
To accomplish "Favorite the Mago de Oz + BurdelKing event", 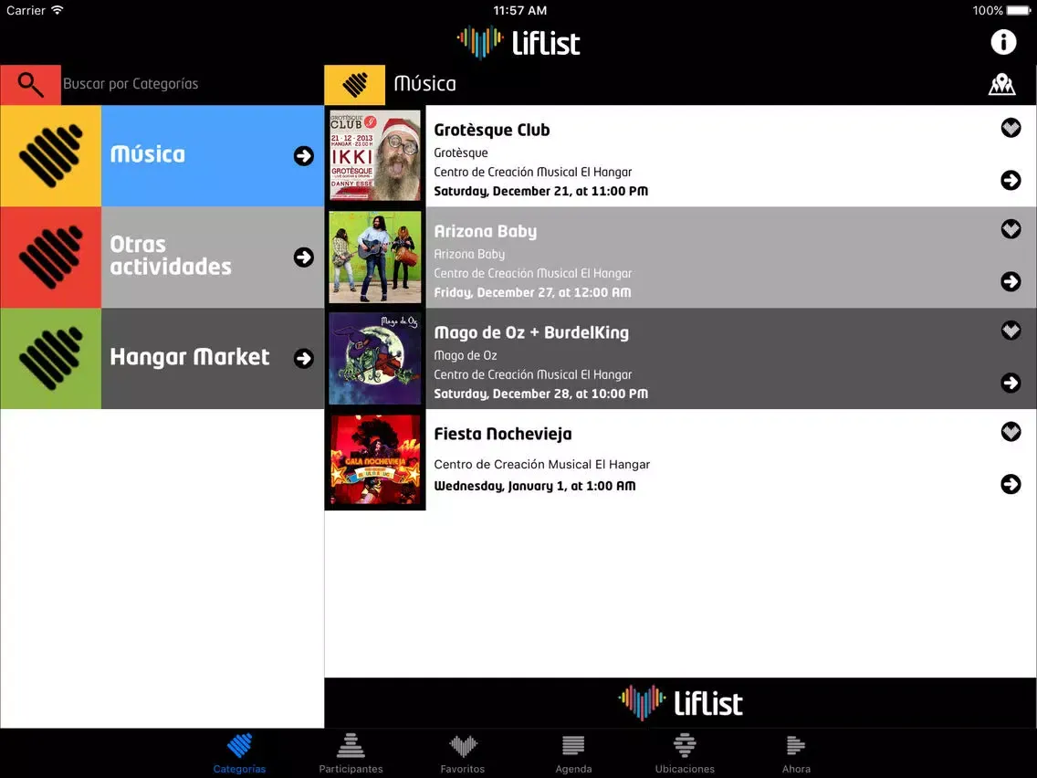I will 1011,331.
